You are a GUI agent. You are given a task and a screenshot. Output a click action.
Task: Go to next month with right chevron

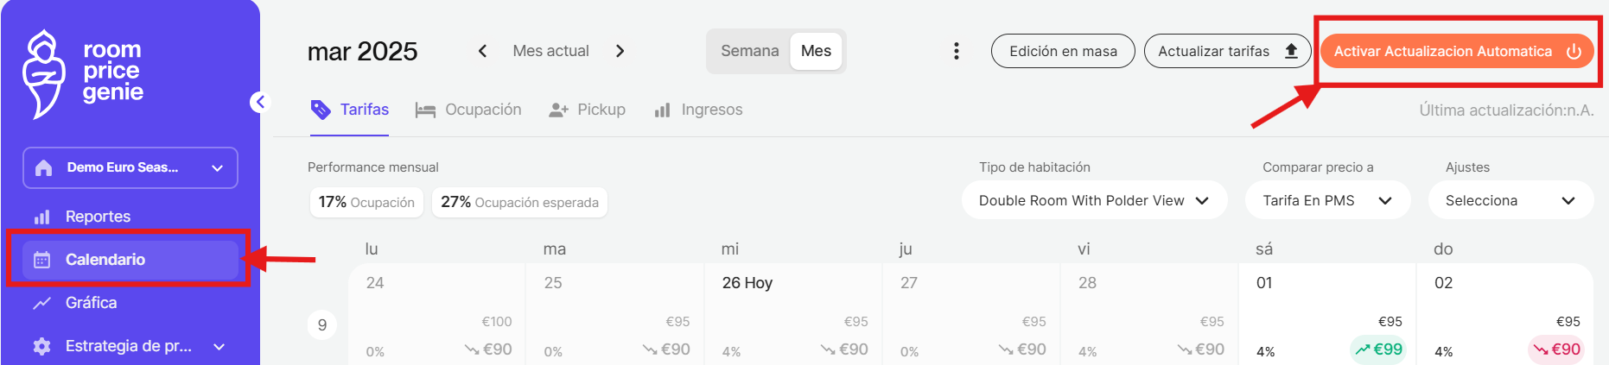[620, 51]
